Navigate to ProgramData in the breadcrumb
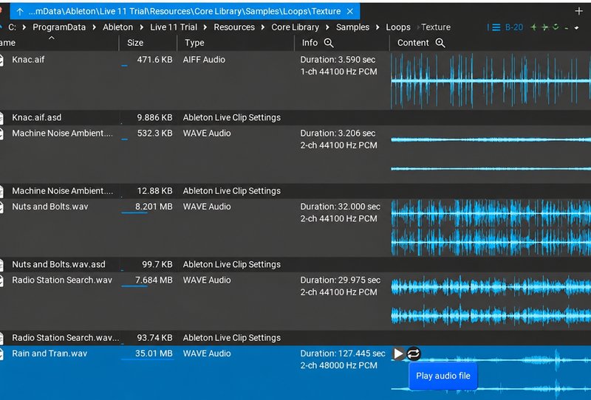Image resolution: width=591 pixels, height=400 pixels. [59, 27]
